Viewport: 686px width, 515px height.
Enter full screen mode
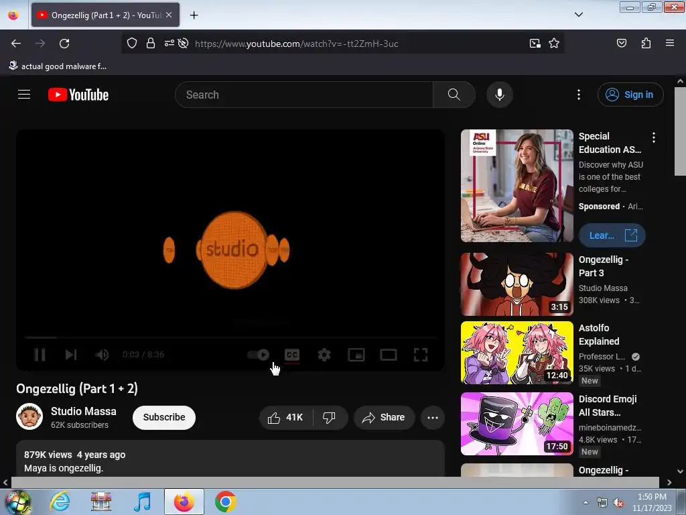tap(421, 355)
